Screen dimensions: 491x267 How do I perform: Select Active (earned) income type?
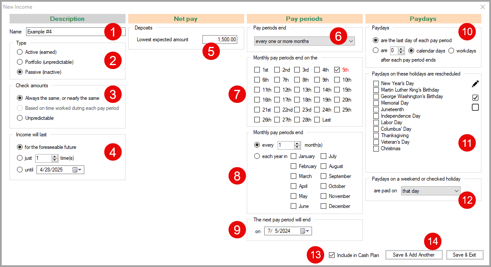(x=20, y=52)
